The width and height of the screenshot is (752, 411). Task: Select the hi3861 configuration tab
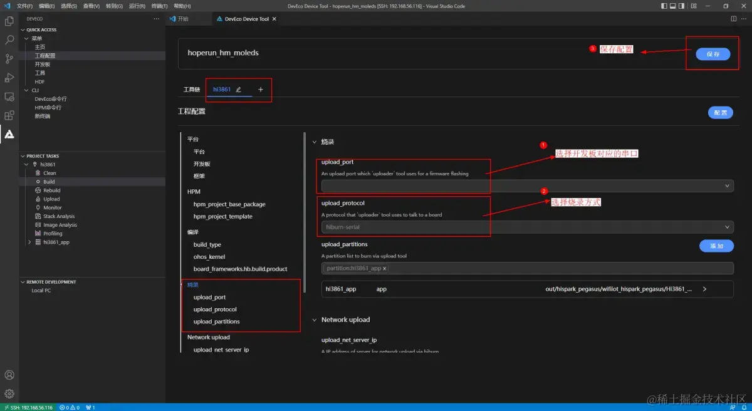tap(222, 90)
